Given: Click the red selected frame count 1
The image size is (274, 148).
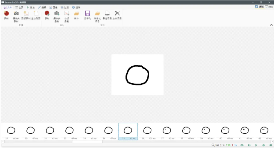Looking at the screenshot, I should click(232, 145).
